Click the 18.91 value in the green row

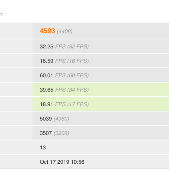click(46, 104)
